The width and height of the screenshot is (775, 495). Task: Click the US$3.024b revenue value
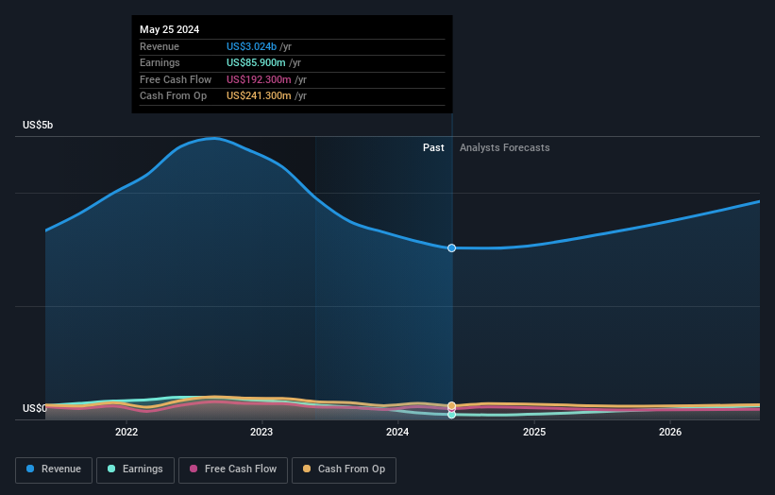[x=252, y=46]
